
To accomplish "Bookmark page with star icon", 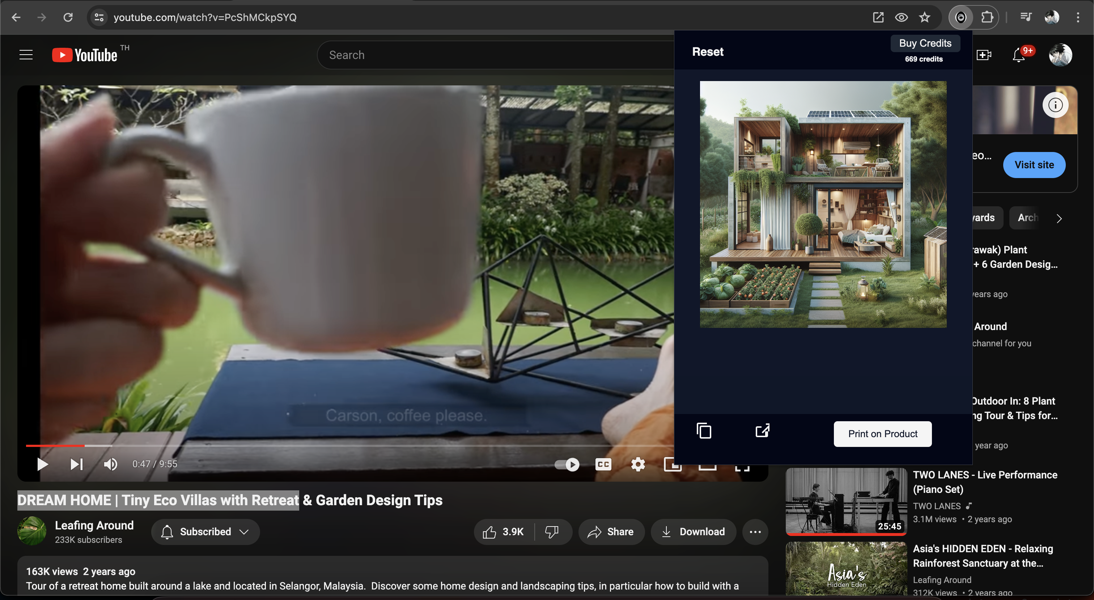I will (925, 17).
